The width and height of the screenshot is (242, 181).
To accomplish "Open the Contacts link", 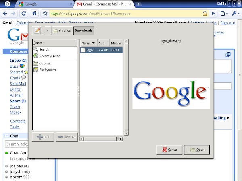I will pos(18,121).
